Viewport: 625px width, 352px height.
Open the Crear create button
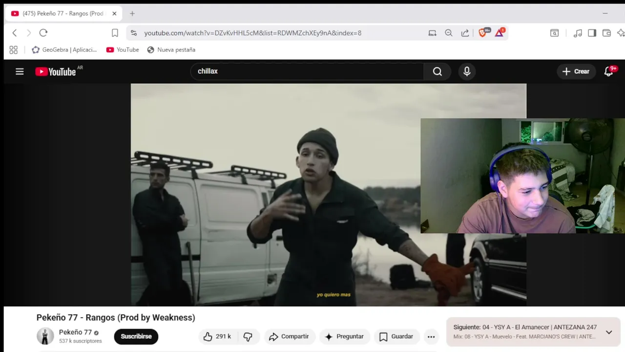[x=576, y=71]
